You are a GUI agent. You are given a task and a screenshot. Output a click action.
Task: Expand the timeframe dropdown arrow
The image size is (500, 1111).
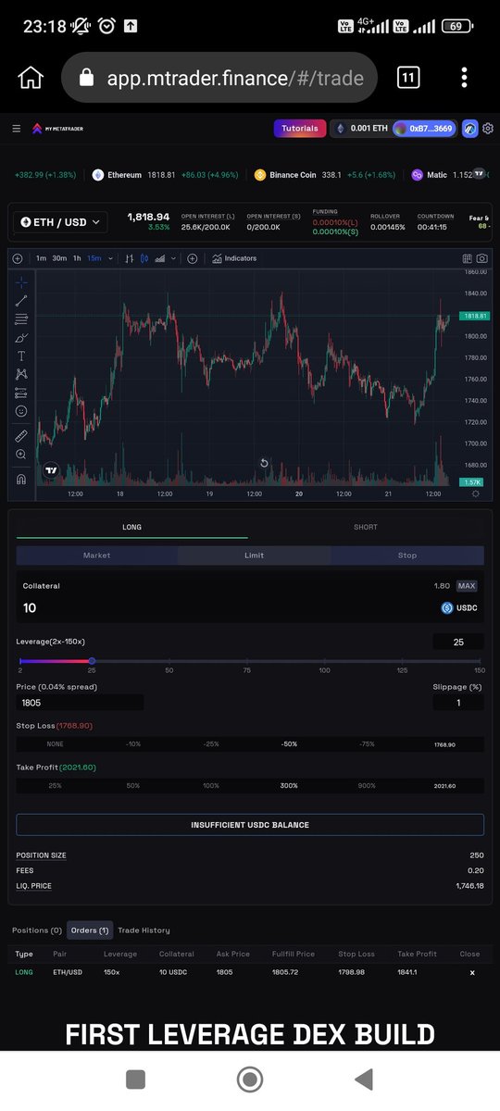click(111, 258)
